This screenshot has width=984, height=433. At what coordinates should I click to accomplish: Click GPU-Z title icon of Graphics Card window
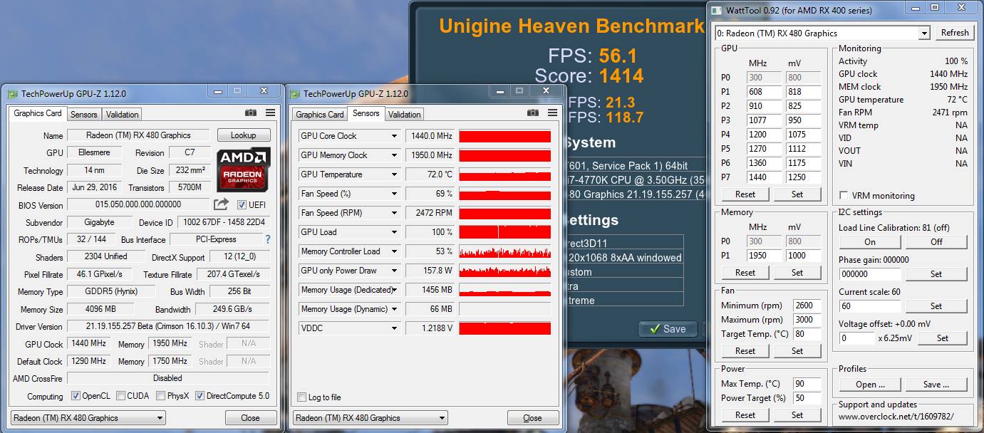(x=13, y=93)
